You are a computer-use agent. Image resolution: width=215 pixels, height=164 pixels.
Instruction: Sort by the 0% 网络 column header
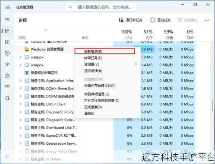[185, 34]
